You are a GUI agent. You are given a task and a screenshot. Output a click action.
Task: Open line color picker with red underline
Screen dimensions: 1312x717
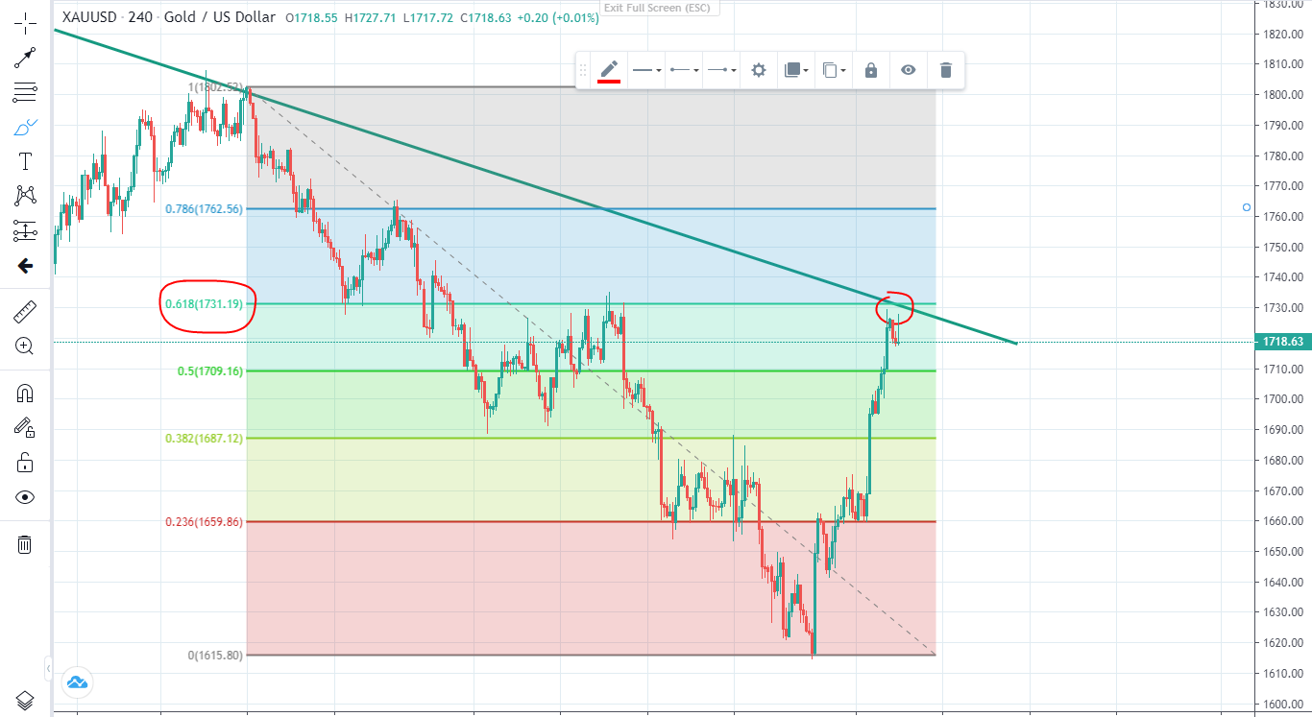tap(609, 70)
